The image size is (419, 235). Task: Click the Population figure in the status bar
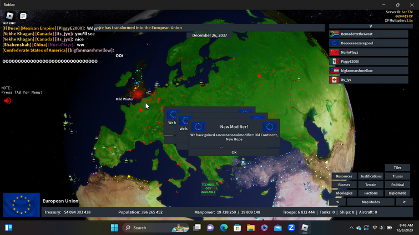(x=140, y=212)
